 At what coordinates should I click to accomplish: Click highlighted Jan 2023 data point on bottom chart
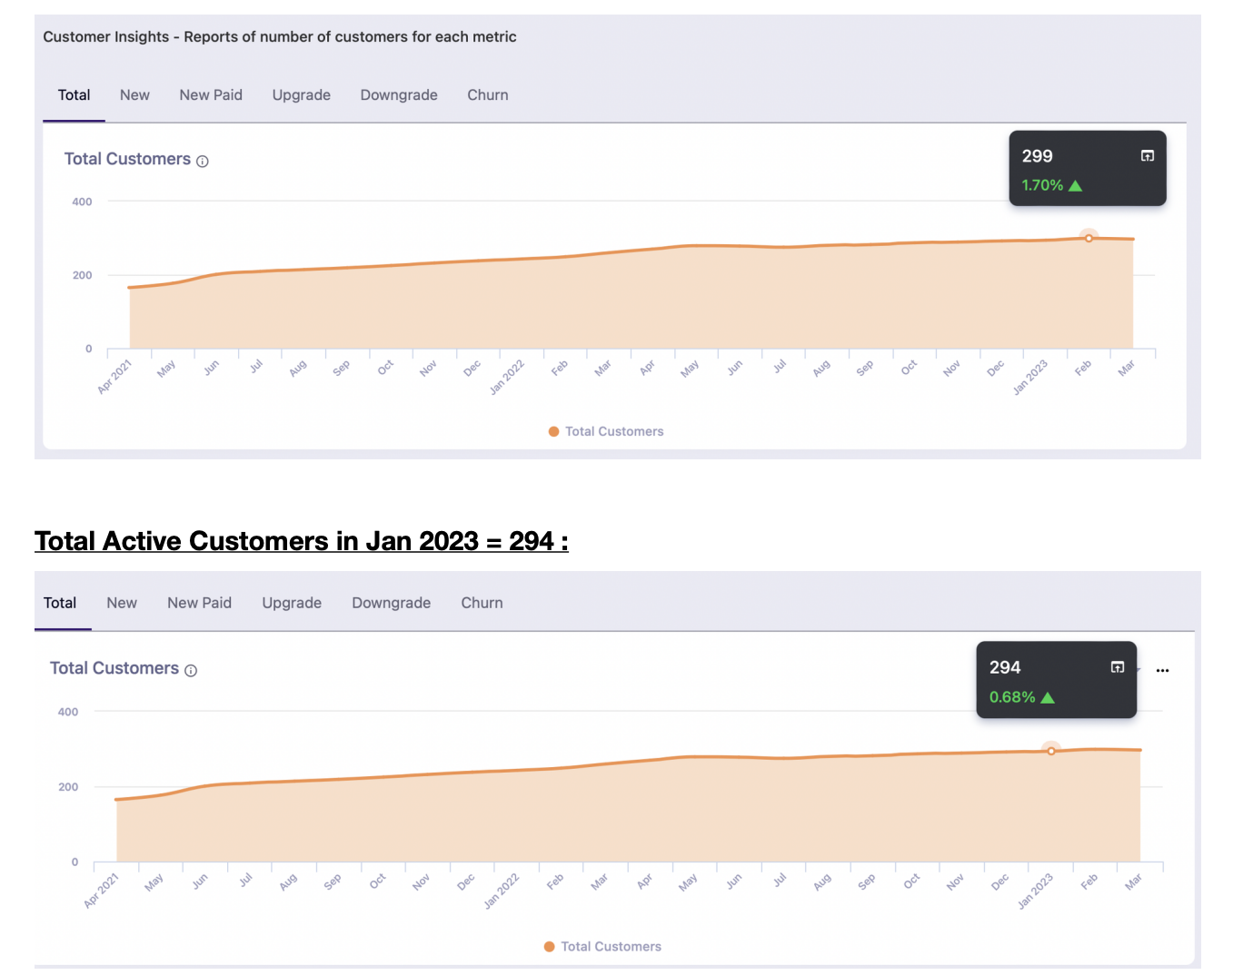pyautogui.click(x=1051, y=751)
